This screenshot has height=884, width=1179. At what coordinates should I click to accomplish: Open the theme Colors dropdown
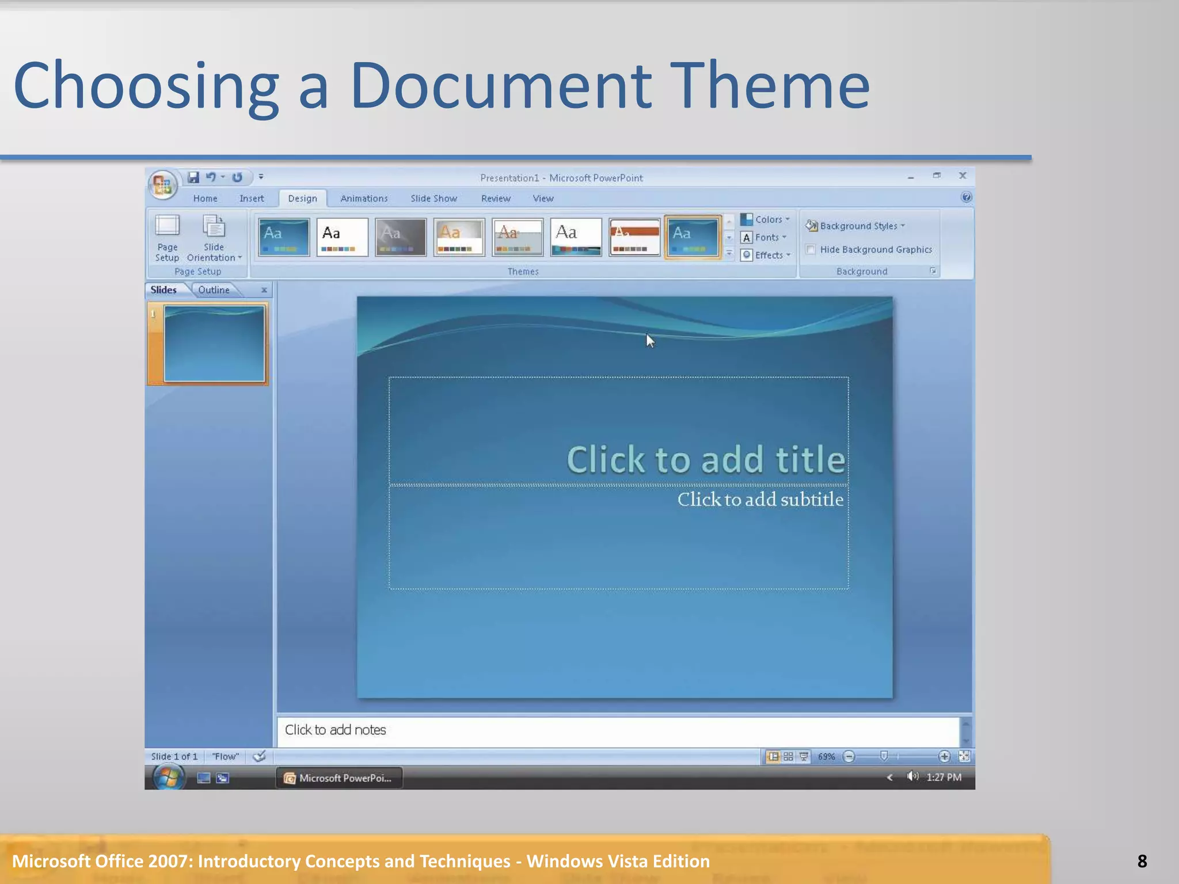(765, 219)
